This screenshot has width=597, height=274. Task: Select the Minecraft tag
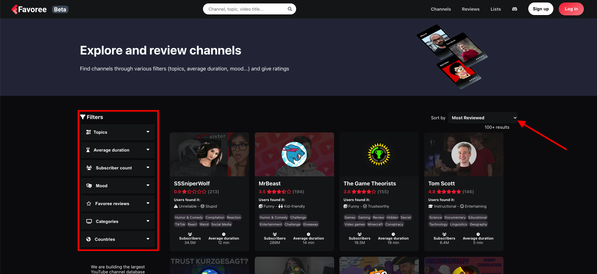[375, 224]
